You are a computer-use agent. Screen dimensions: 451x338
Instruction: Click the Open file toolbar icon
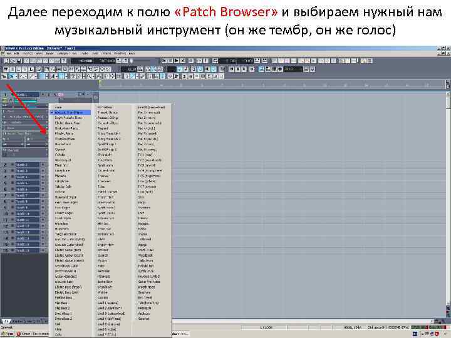click(13, 61)
